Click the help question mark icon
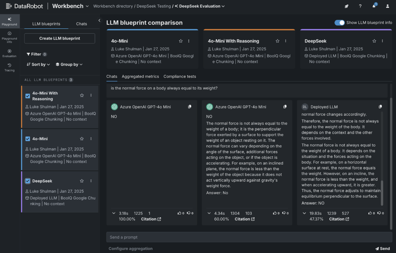This screenshot has height=253, width=396. (x=360, y=6)
